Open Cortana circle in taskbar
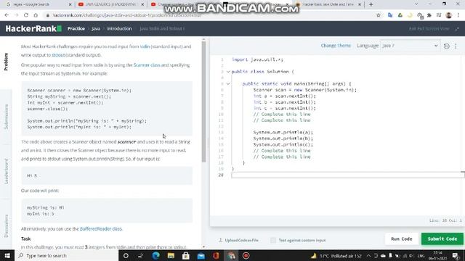 pyautogui.click(x=126, y=255)
